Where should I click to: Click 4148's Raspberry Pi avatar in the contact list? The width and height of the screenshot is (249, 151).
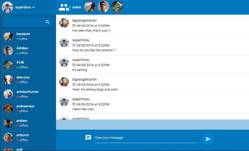click(8, 65)
